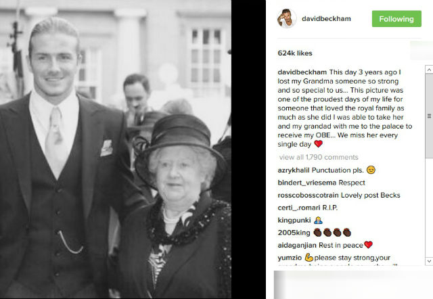The height and width of the screenshot is (299, 433).
Task: Click the scrollbar down arrow
Action: tap(429, 261)
